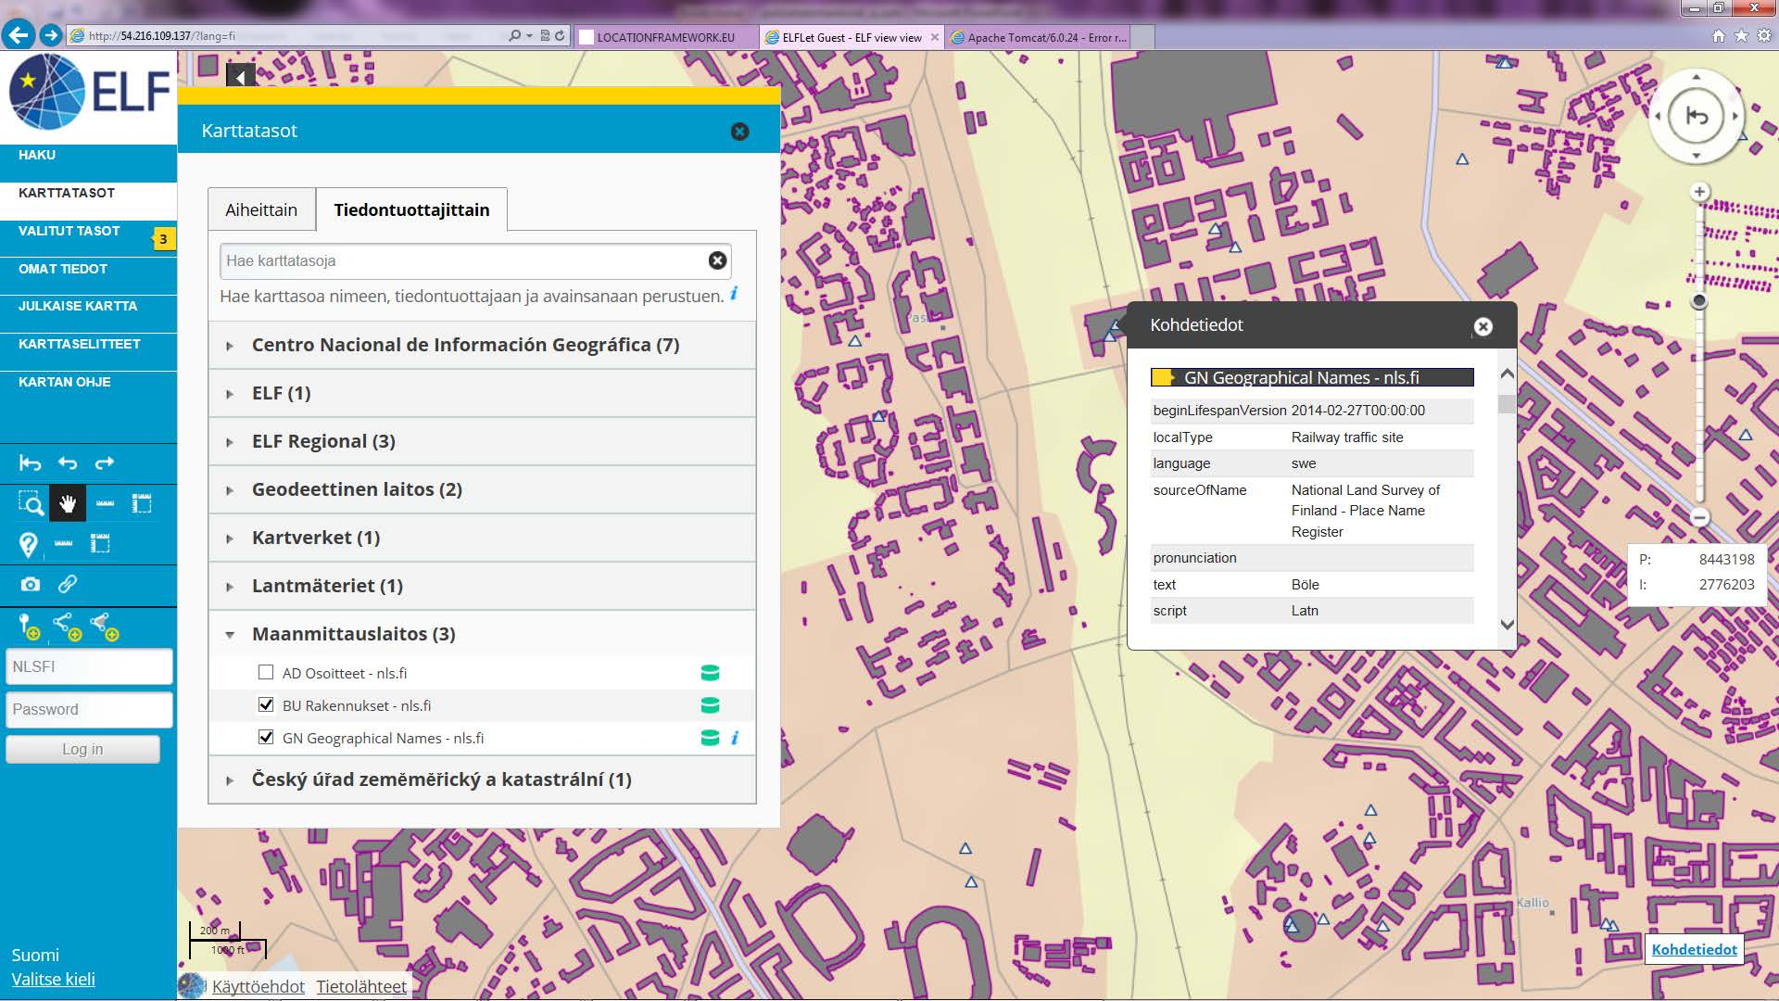
Task: Open the Käyttöehdot link
Action: coord(259,986)
